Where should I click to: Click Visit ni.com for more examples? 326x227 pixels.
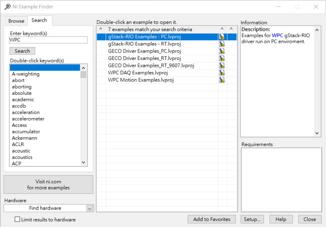click(48, 184)
